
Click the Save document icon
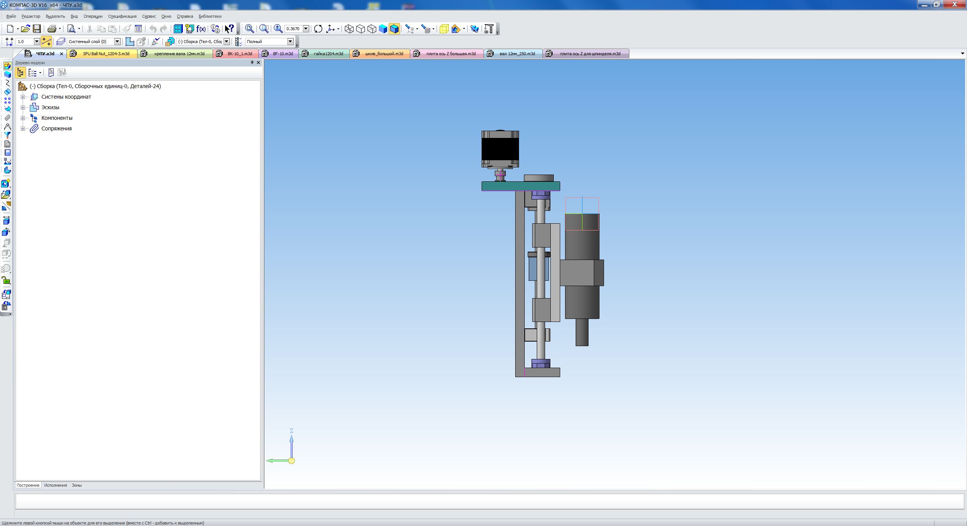(37, 29)
